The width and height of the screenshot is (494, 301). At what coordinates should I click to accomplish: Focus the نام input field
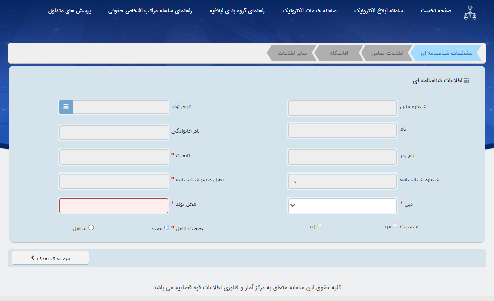[x=342, y=131]
